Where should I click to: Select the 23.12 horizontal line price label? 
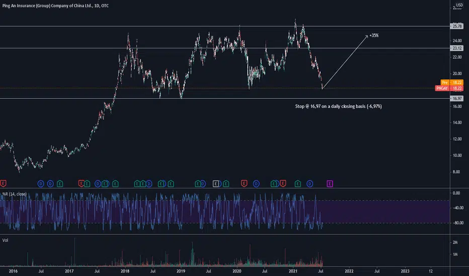click(x=457, y=48)
